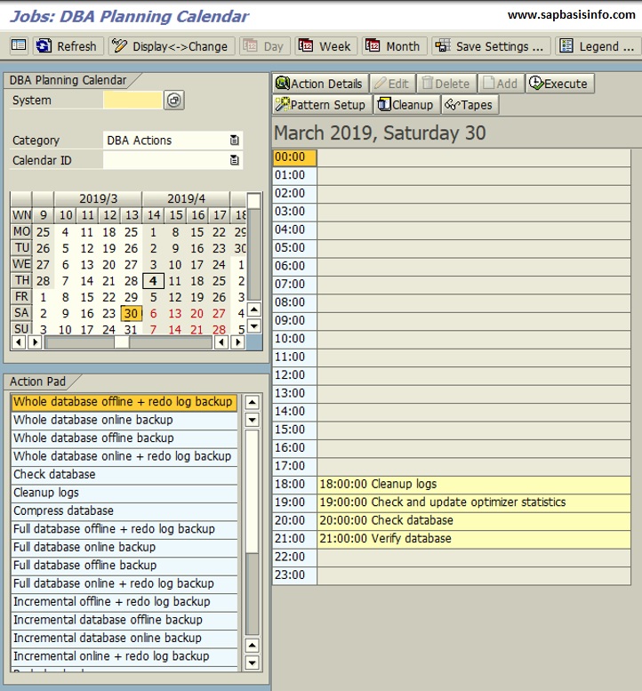Open Pattern Setup

click(x=320, y=105)
